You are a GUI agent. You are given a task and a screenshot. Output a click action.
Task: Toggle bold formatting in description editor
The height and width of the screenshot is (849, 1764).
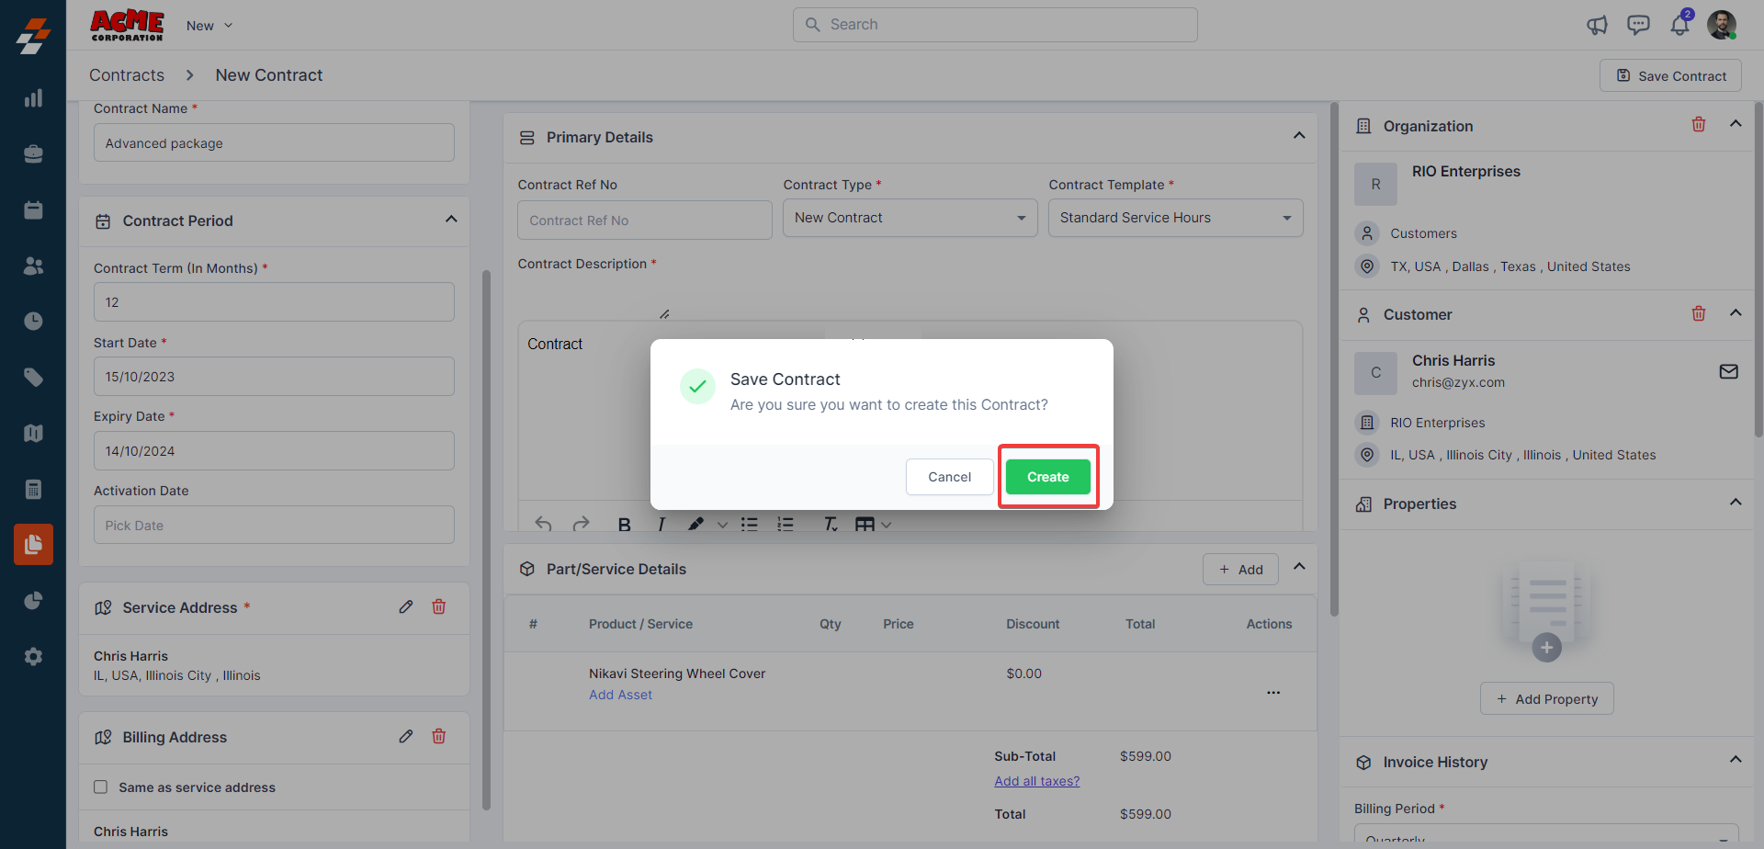pos(625,524)
